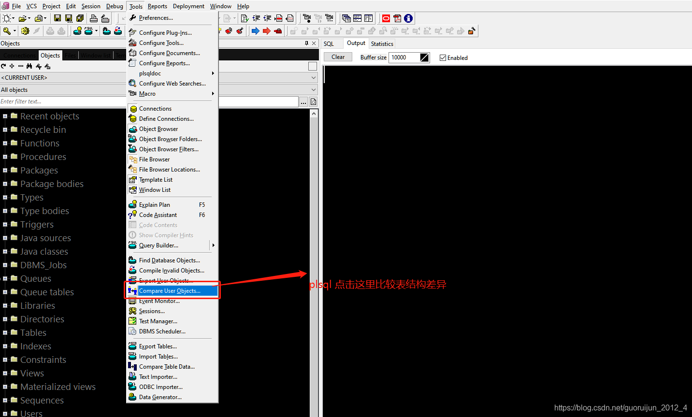Viewport: 692px width, 417px height.
Task: Expand the Procedures tree node
Action: click(5, 157)
